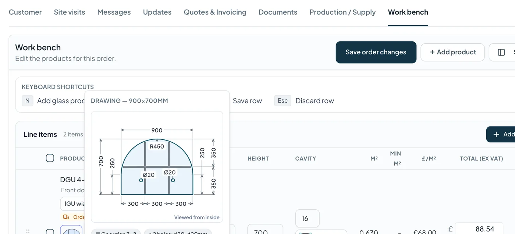Open the Customer tab
The width and height of the screenshot is (515, 234).
[x=25, y=12]
